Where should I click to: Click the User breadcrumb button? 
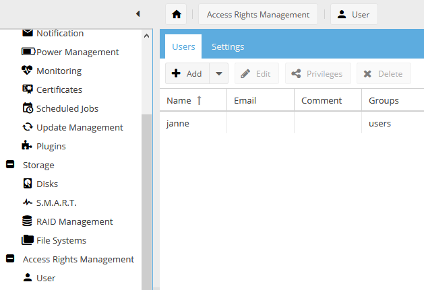(354, 14)
